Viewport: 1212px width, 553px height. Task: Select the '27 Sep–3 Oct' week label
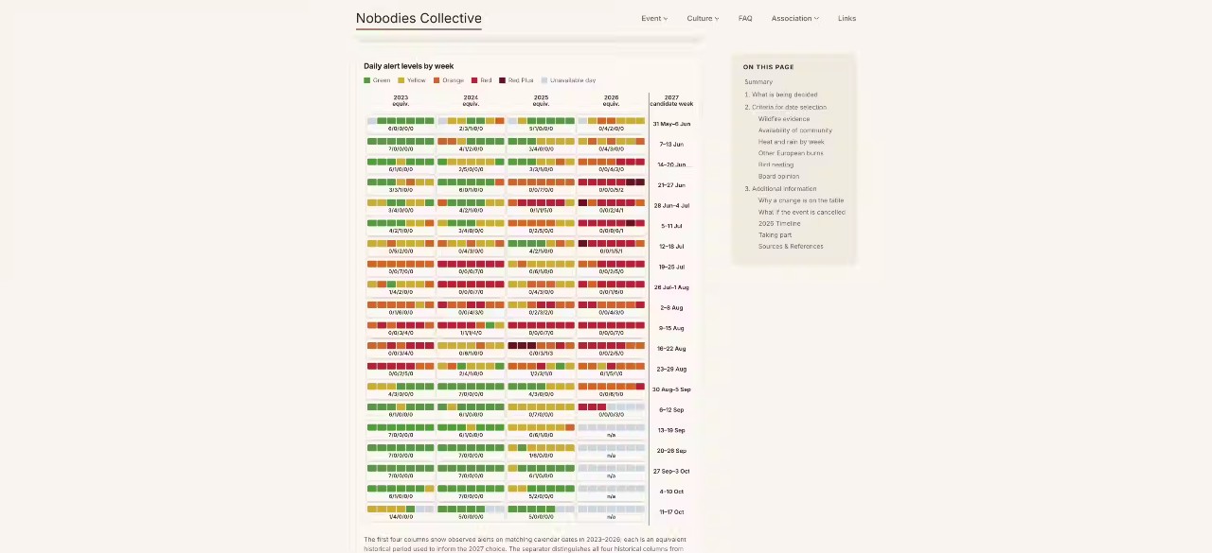(x=671, y=471)
